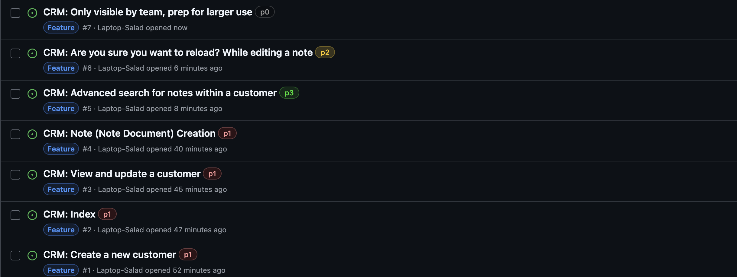Click the p2 label on the reload issue
737x277 pixels.
[325, 52]
